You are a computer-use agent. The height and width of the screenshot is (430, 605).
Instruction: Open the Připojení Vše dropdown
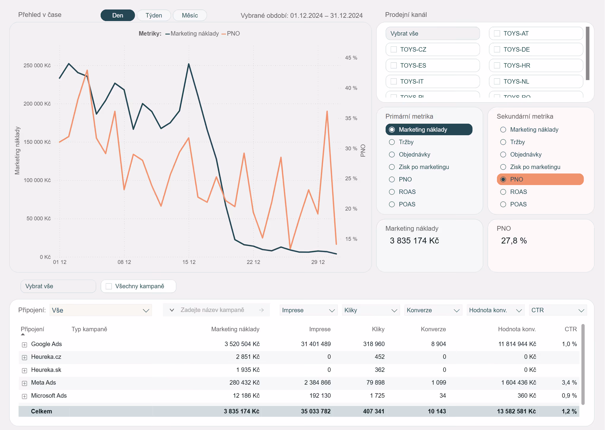coord(101,310)
